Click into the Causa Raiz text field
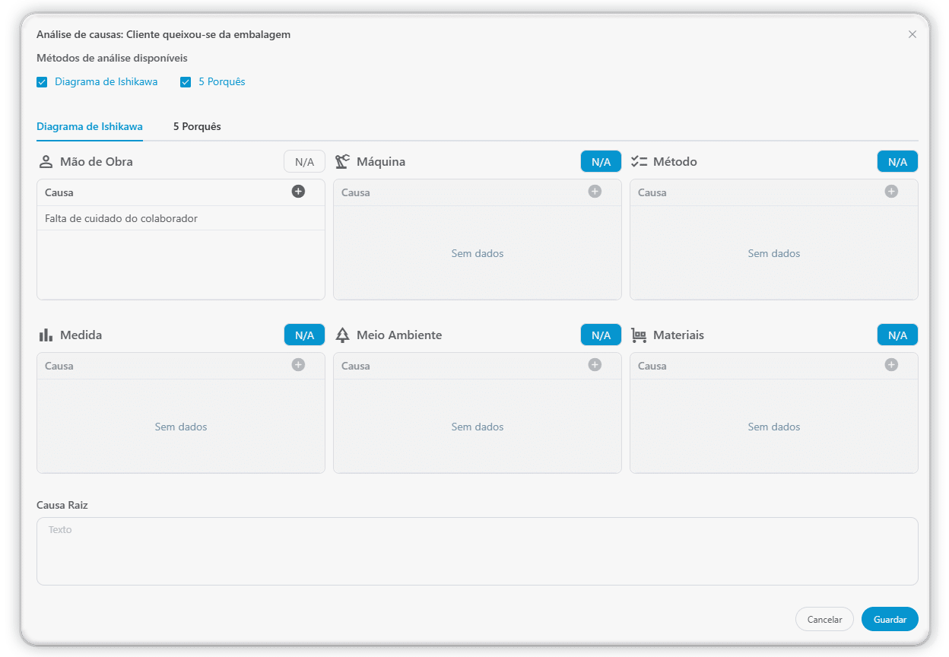The height and width of the screenshot is (657, 949). click(477, 551)
